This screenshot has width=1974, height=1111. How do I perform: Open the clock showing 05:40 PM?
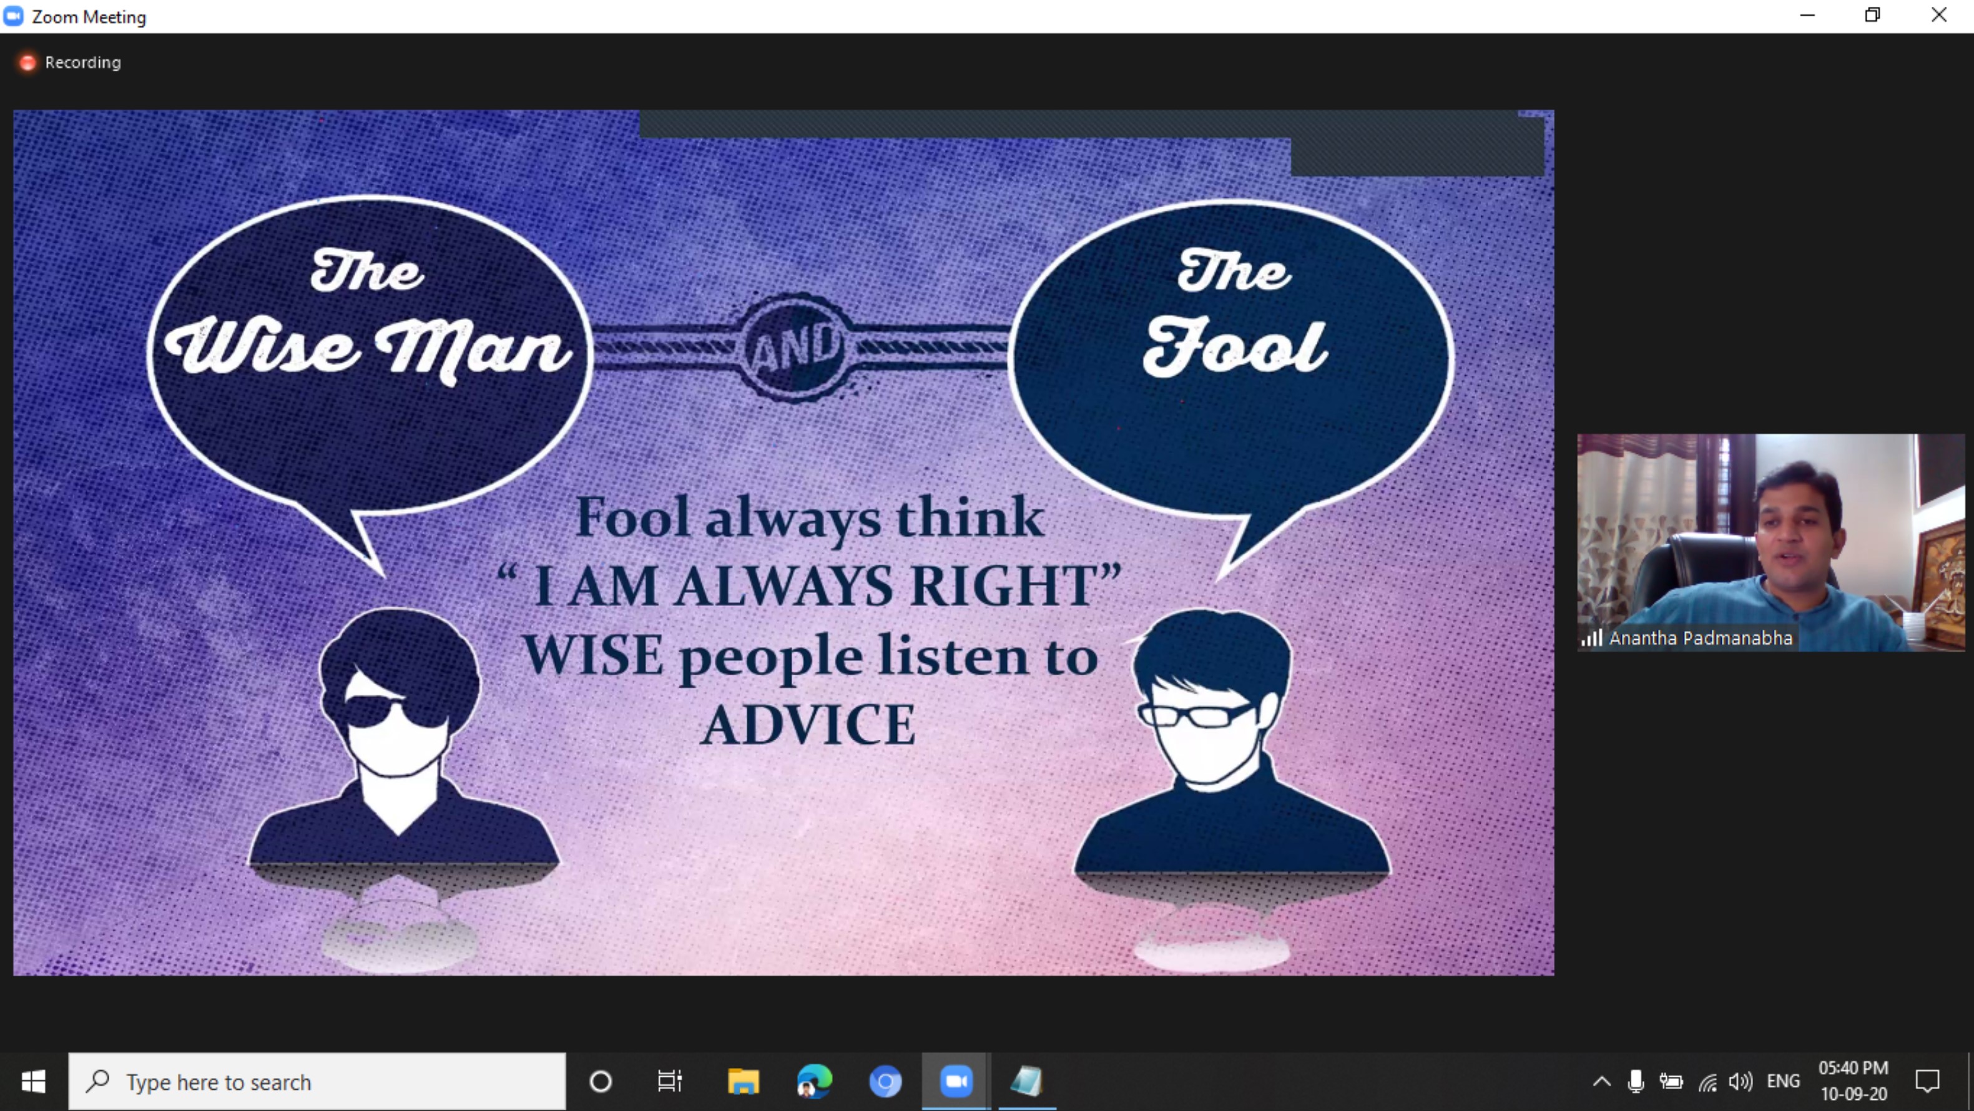(x=1853, y=1080)
